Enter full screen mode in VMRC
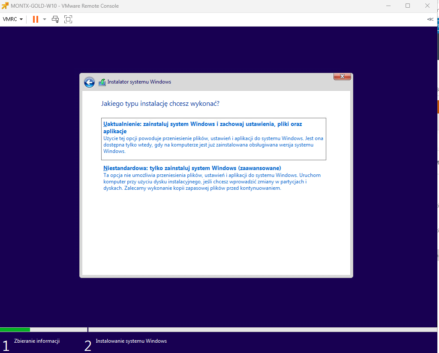The height and width of the screenshot is (353, 439). pos(68,19)
